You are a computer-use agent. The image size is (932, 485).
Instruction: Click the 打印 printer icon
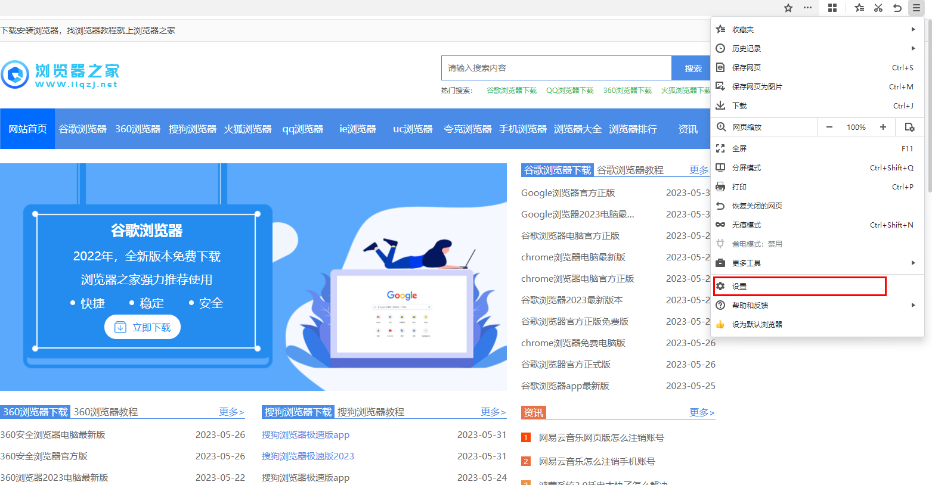[x=720, y=186]
